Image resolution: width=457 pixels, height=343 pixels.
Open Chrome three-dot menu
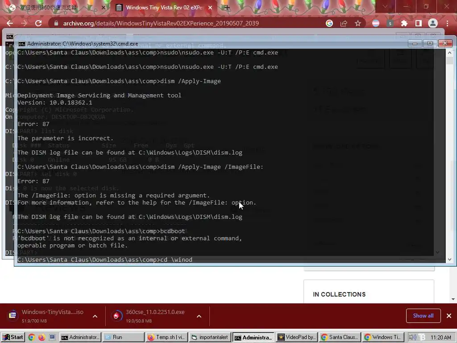[x=447, y=23]
